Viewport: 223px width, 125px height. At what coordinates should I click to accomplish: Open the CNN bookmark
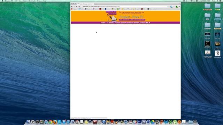(101, 9)
